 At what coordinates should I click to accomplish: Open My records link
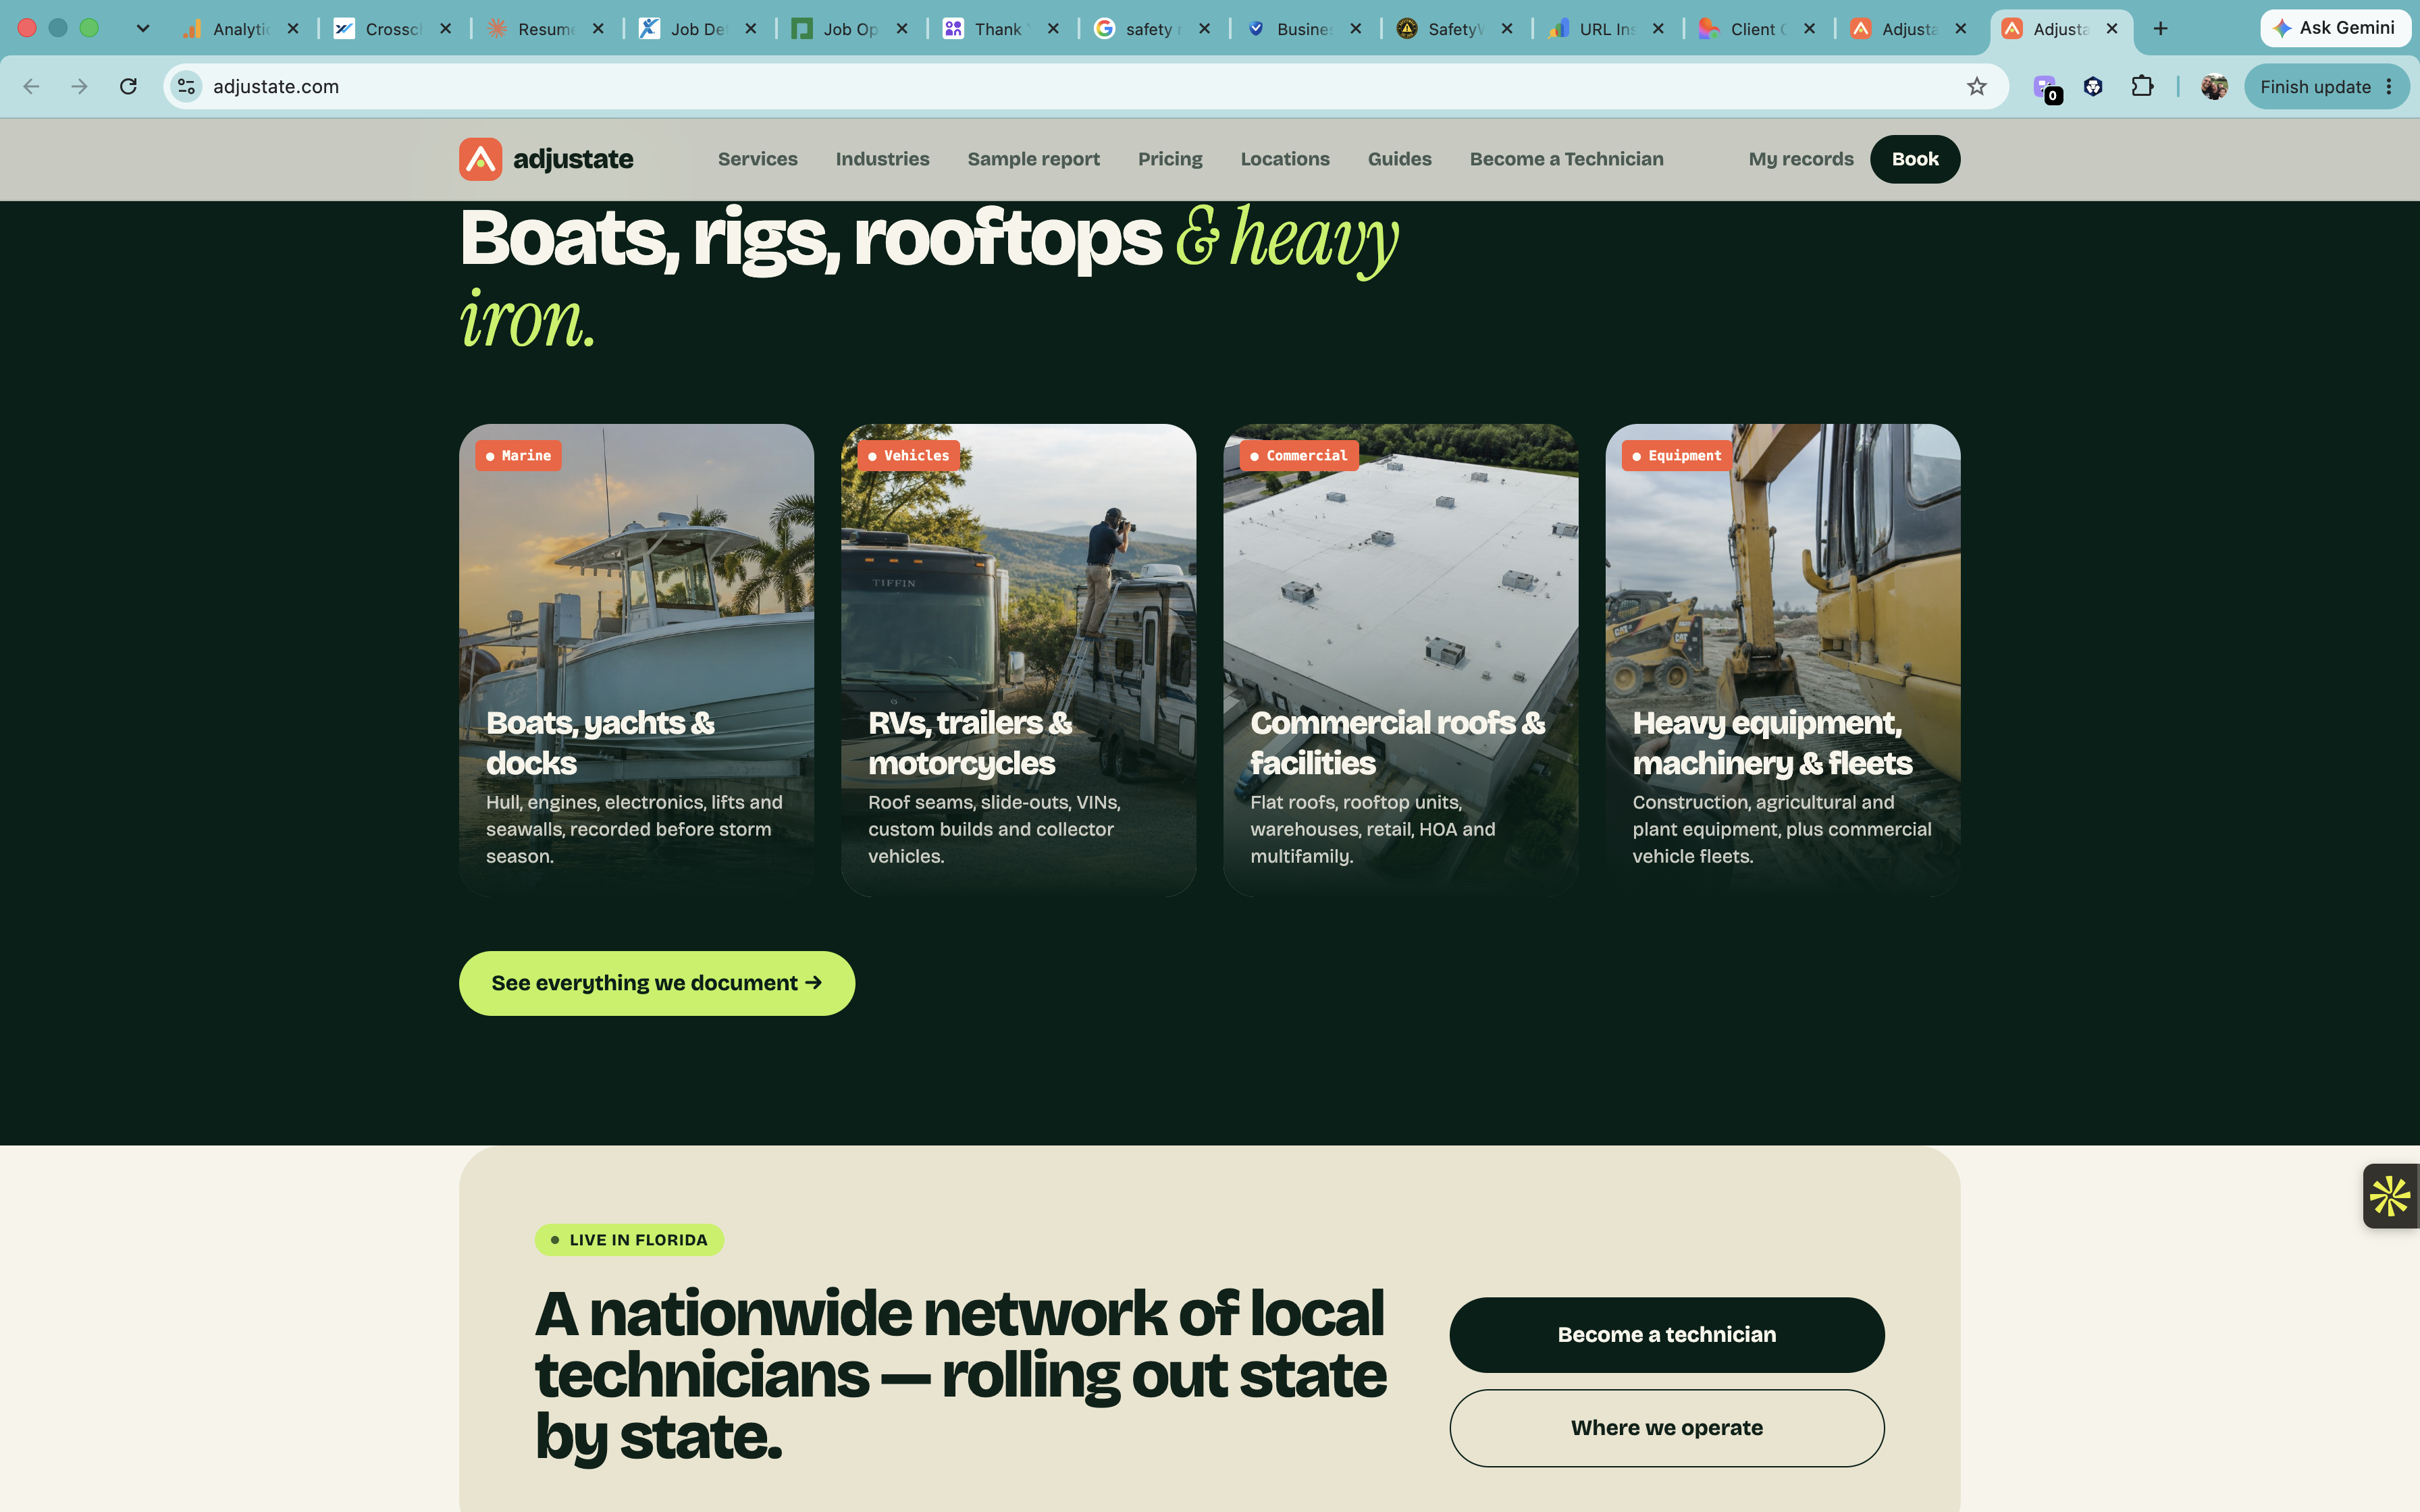pos(1801,159)
